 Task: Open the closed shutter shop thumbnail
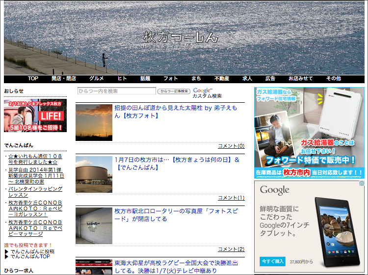pos(94,226)
